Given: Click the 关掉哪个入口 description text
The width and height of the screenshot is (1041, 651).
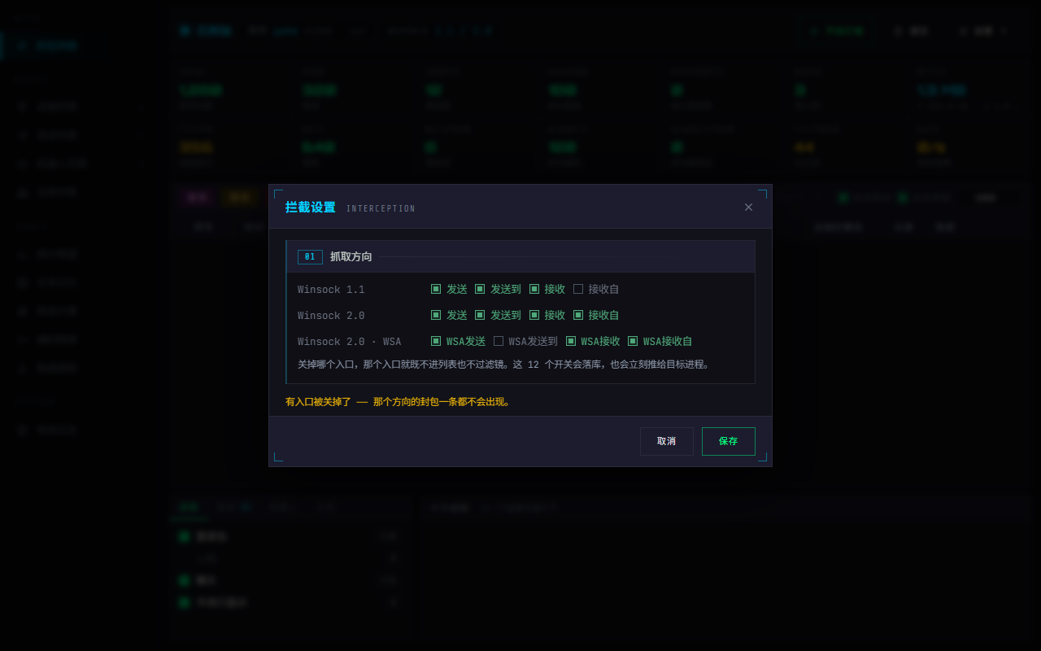Looking at the screenshot, I should (x=505, y=365).
